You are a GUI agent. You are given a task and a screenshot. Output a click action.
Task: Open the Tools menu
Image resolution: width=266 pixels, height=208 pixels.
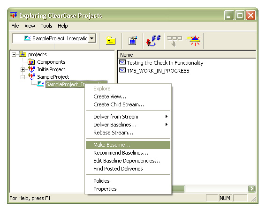point(46,26)
